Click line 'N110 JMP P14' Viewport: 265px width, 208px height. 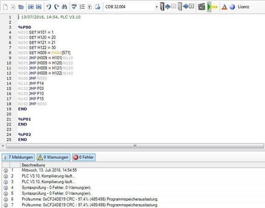tap(31, 83)
